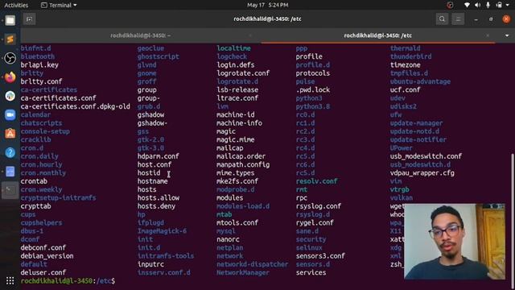The height and width of the screenshot is (290, 515).
Task: Click 'hosts.allow' file name
Action: click(159, 197)
